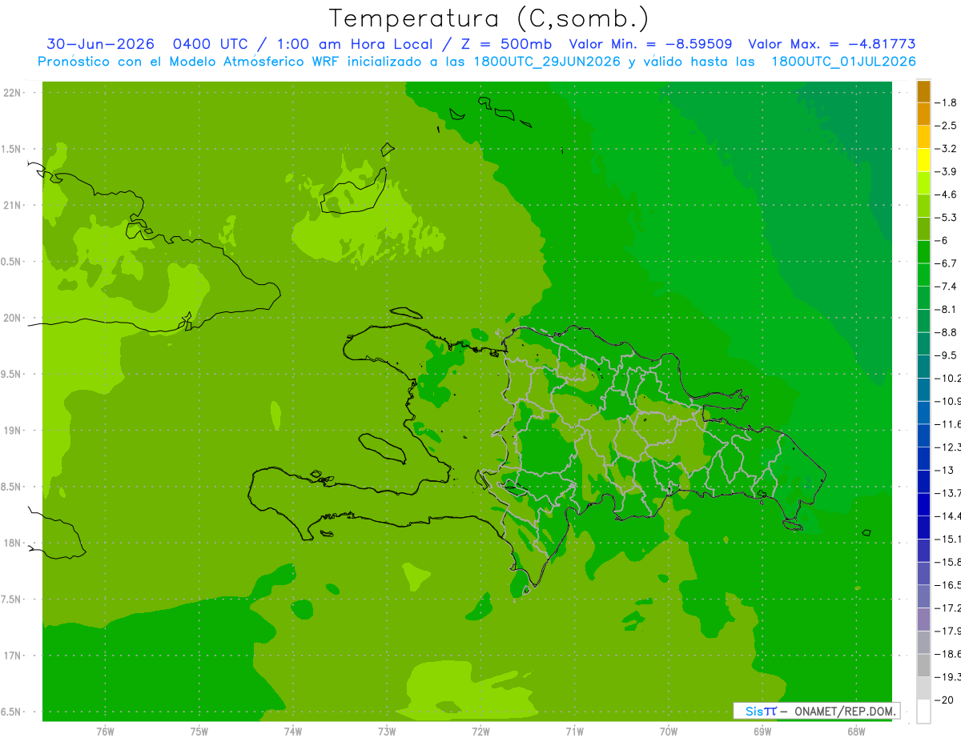Pick the deep blue swatch below the -13 label
The width and height of the screenshot is (961, 742).
(x=923, y=481)
